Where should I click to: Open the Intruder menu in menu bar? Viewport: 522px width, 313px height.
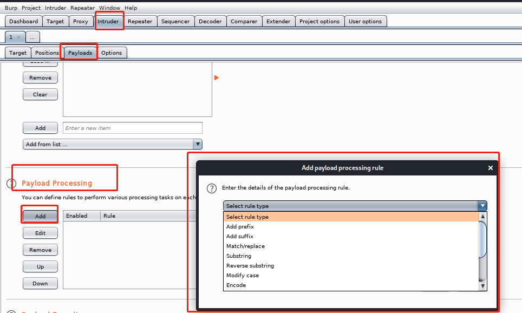[55, 8]
